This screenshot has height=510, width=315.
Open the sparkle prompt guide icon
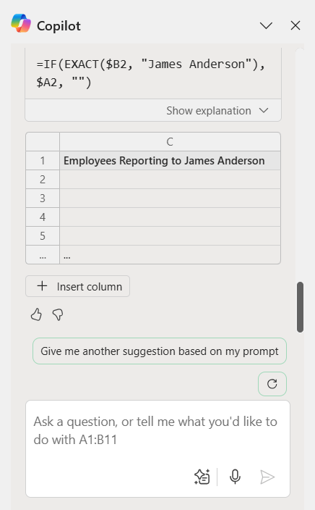202,477
